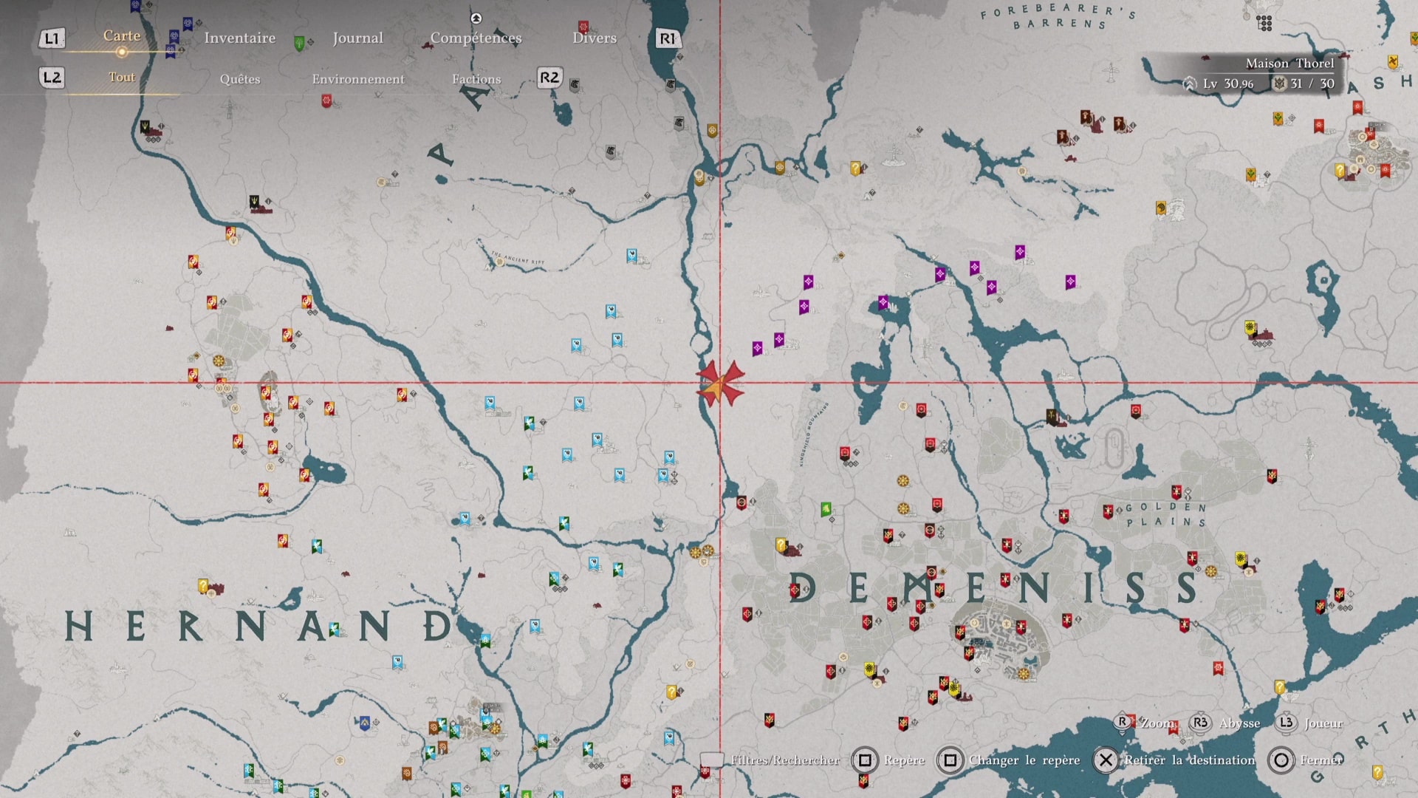
Task: Click the L1 shoulder button icon
Action: click(51, 38)
